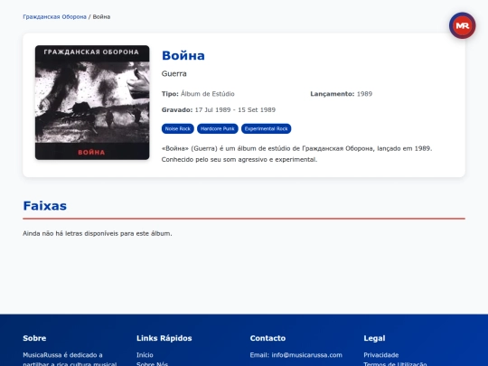
Task: Open the Início footer link
Action: pyautogui.click(x=145, y=355)
